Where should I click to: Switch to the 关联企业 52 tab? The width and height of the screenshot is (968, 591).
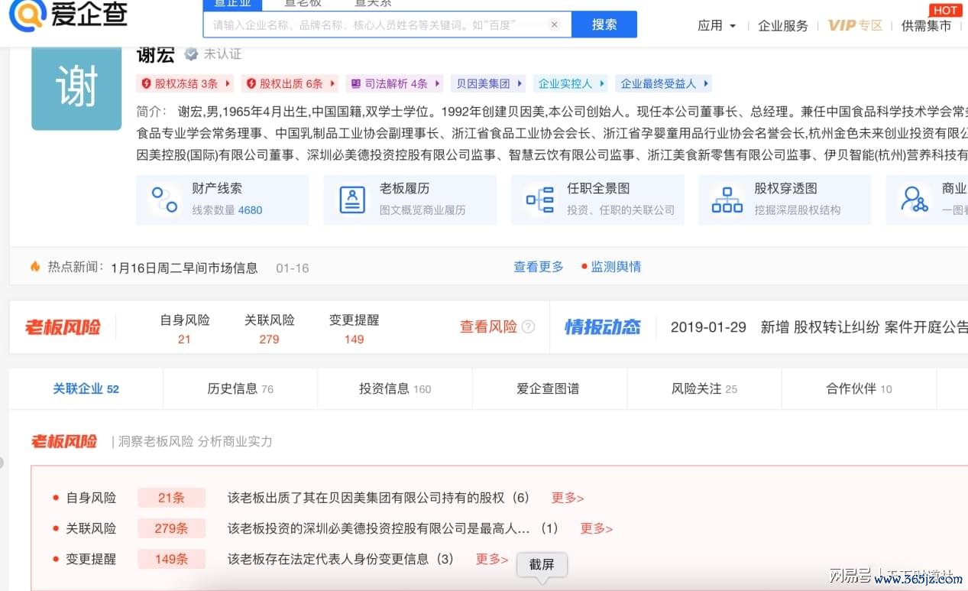(86, 388)
